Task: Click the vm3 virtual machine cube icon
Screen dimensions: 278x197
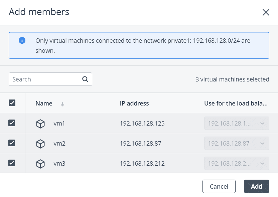Action: click(40, 164)
